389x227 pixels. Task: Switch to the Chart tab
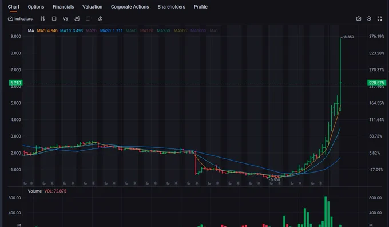(x=13, y=7)
